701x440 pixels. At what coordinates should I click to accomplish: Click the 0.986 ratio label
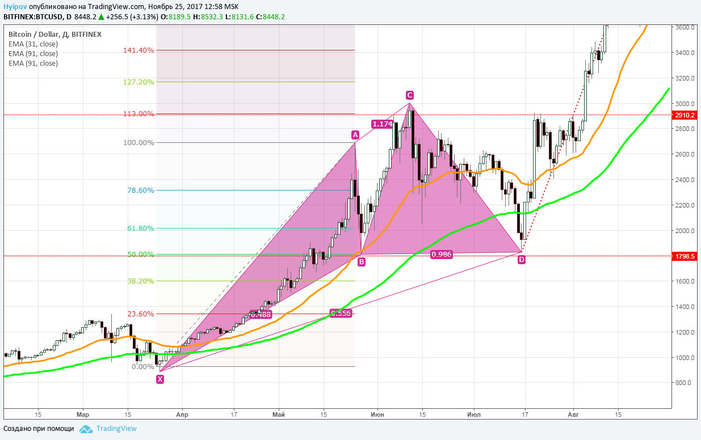[x=442, y=255]
